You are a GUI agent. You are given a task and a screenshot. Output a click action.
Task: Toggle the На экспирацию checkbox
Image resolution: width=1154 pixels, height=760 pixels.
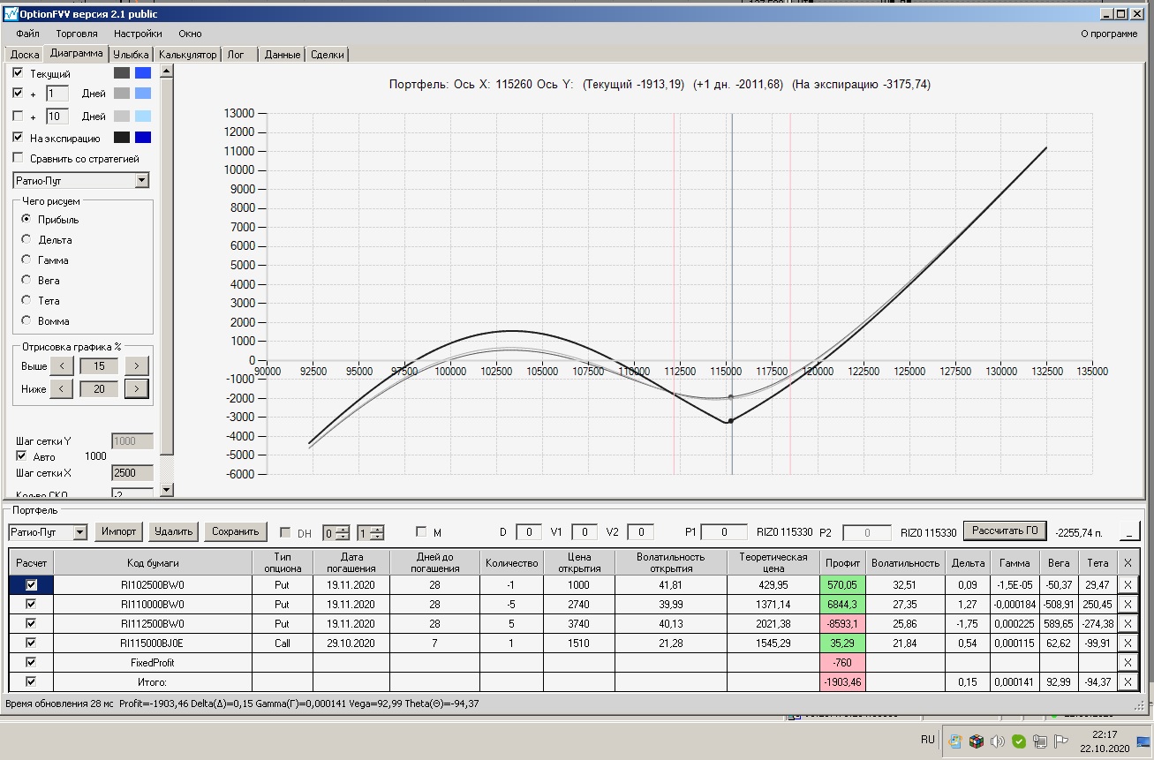click(x=19, y=138)
